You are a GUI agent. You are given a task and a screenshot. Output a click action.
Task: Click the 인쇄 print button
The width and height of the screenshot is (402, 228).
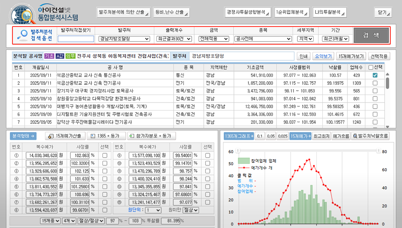click(304, 56)
